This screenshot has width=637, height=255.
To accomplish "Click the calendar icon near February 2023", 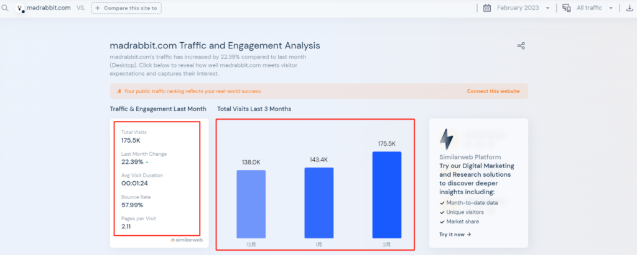I will pos(487,7).
